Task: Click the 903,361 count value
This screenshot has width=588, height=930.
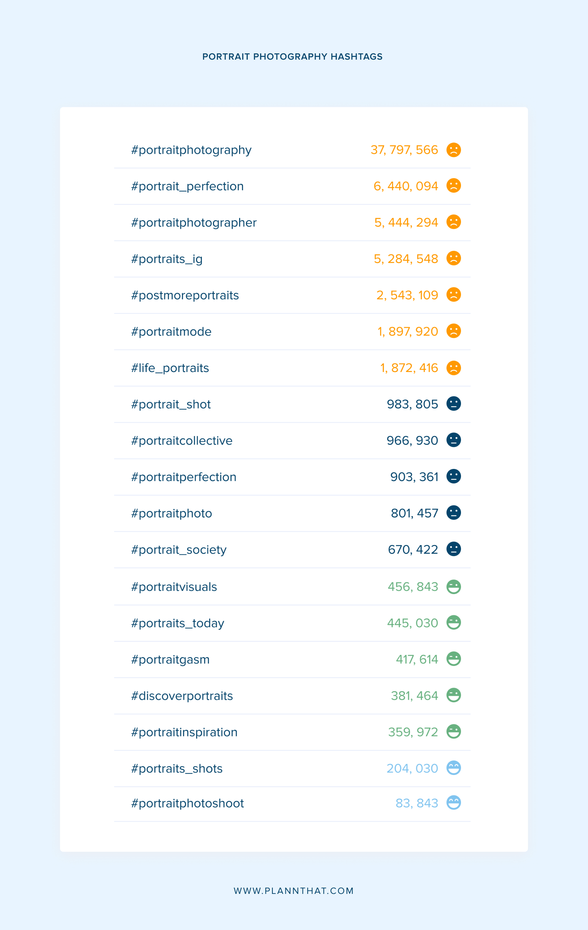Action: tap(414, 477)
